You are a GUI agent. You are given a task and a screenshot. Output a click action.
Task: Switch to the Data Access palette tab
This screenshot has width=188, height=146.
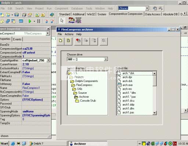[153, 14]
